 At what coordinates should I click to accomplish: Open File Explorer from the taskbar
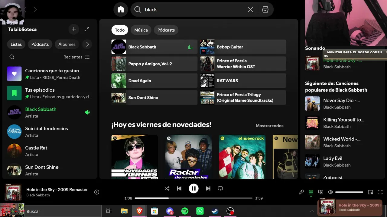(124, 211)
